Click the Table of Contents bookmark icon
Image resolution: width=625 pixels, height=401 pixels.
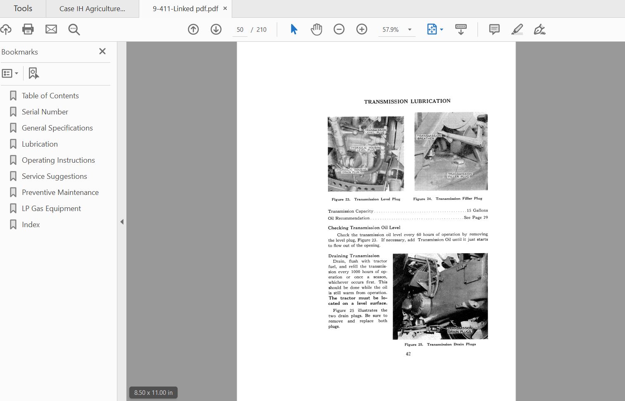pyautogui.click(x=13, y=96)
